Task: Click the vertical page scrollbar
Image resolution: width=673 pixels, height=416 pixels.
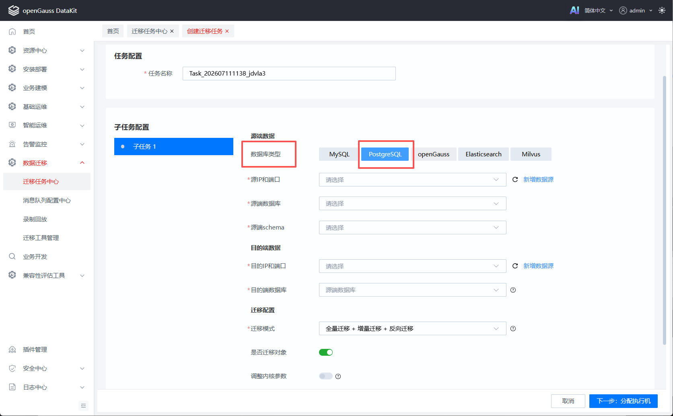Action: (665, 210)
